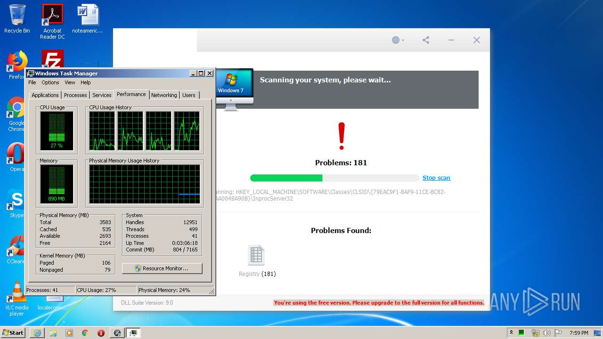Click the Registry problems icon
603x339 pixels.
(256, 255)
